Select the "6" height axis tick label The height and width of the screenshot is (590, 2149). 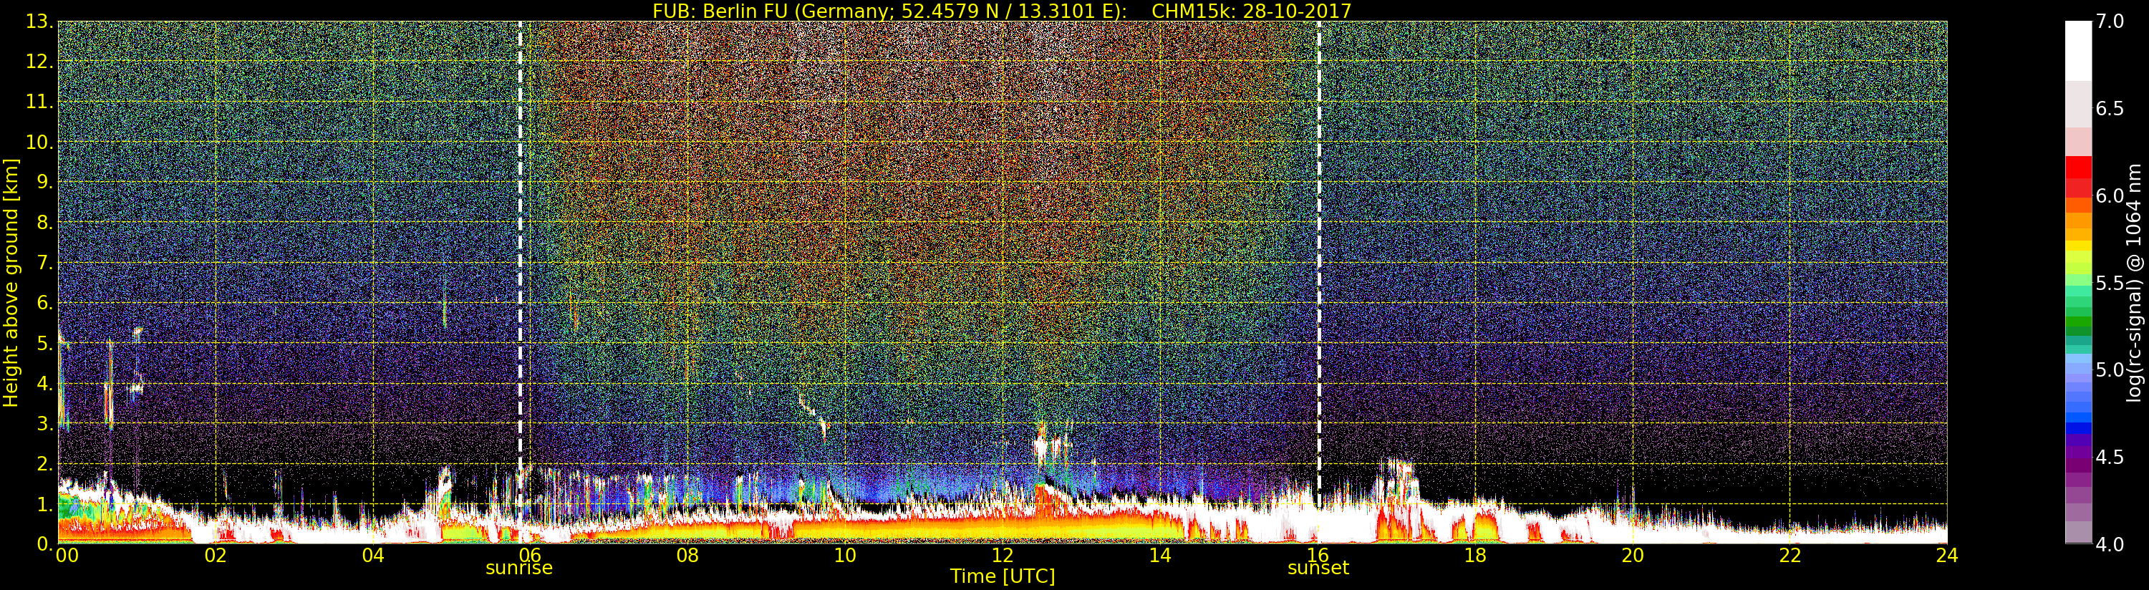(x=45, y=303)
